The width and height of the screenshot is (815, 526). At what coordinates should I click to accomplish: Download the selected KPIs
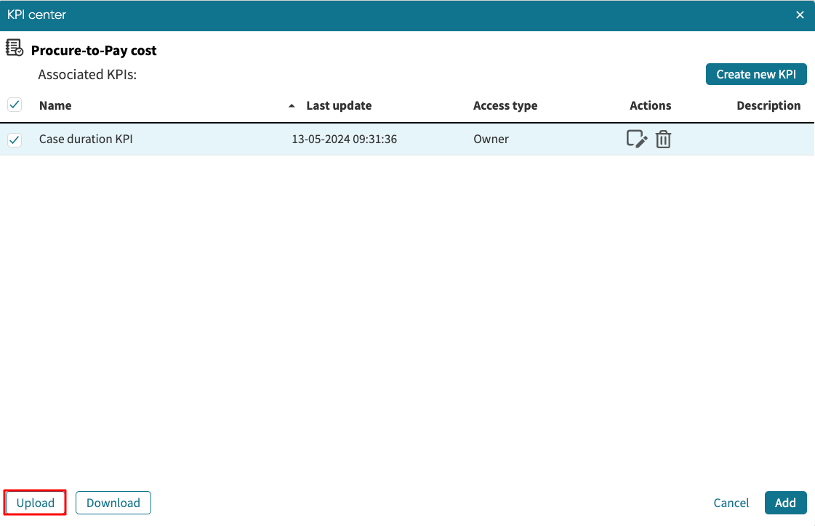click(113, 503)
